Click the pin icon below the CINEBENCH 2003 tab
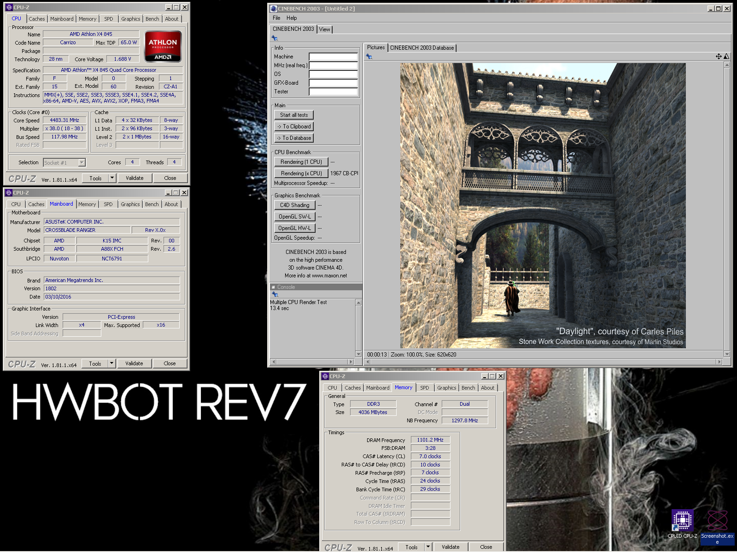737x552 pixels. [275, 38]
